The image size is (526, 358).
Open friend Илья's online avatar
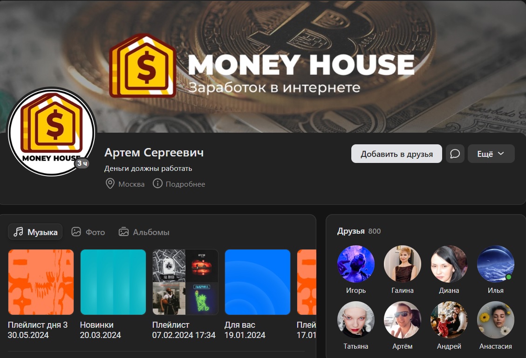(495, 264)
